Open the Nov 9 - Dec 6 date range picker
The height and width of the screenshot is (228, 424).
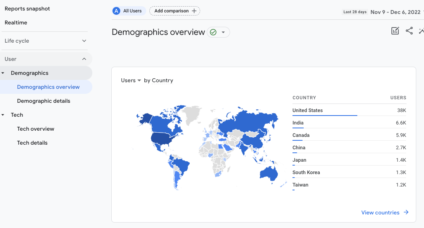coord(395,12)
